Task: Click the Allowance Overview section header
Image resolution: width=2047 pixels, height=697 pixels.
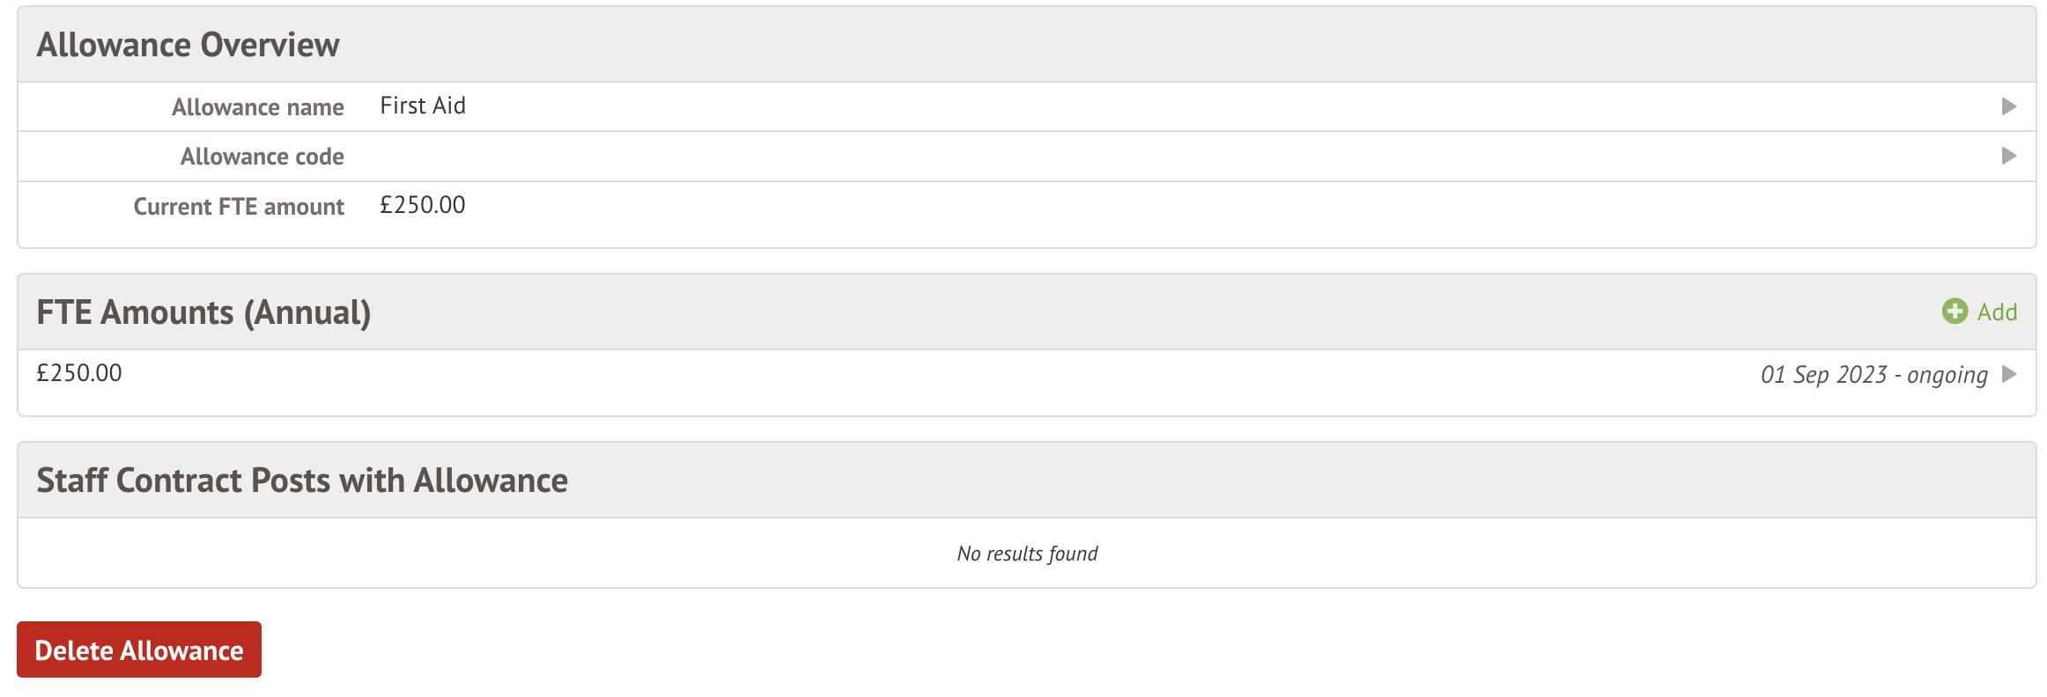Action: (x=188, y=45)
